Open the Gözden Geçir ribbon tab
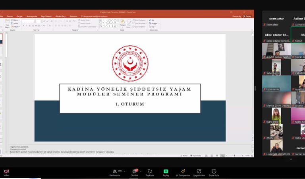The height and width of the screenshot is (179, 305). pyautogui.click(x=60, y=16)
